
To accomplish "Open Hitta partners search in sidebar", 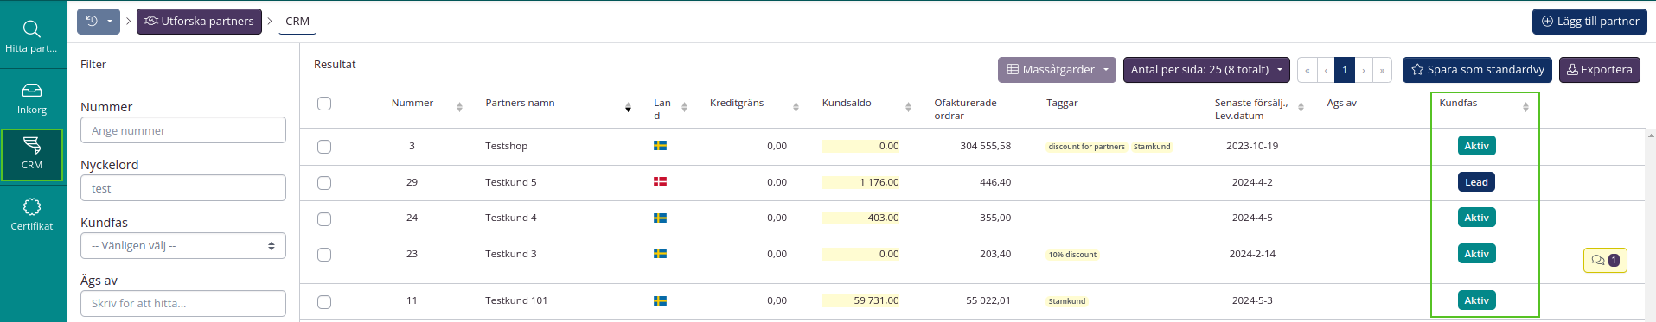I will pyautogui.click(x=32, y=36).
